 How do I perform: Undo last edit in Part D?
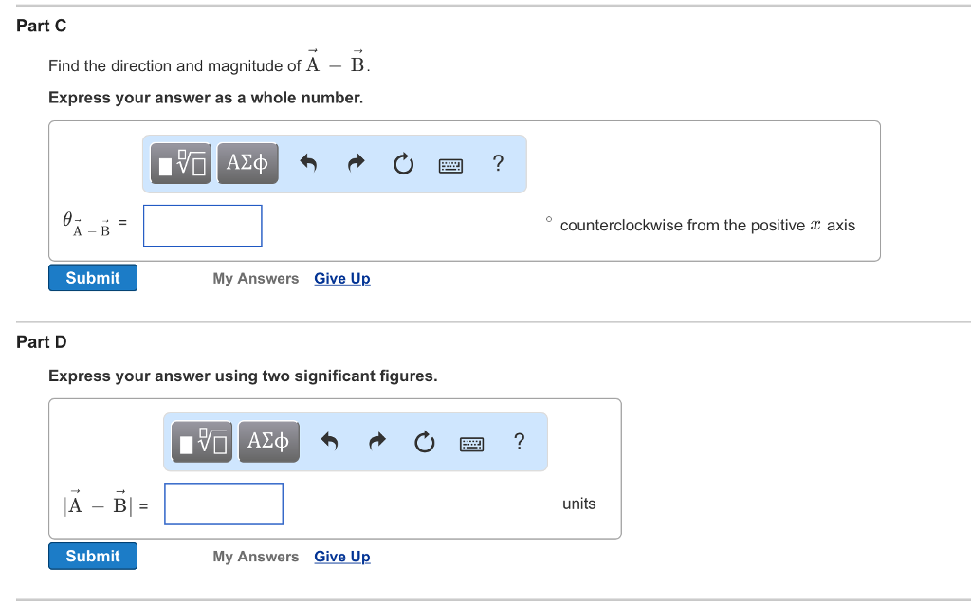pos(329,442)
